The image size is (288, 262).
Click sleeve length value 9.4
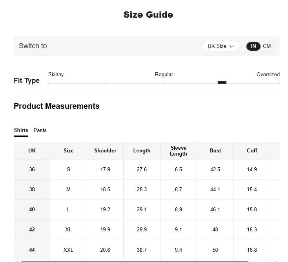(x=179, y=250)
